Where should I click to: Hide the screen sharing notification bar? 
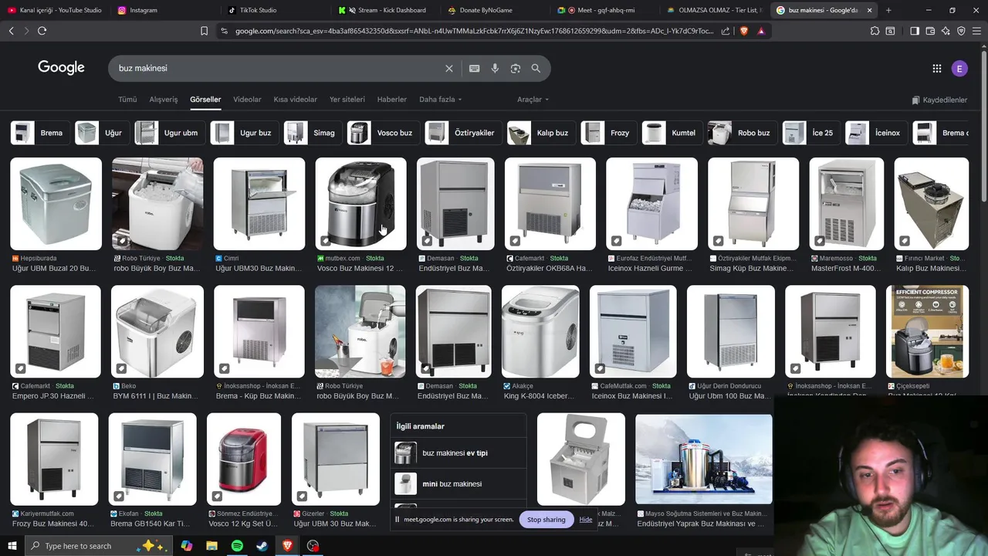click(x=586, y=520)
